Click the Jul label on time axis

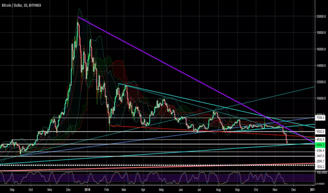coord(199,189)
